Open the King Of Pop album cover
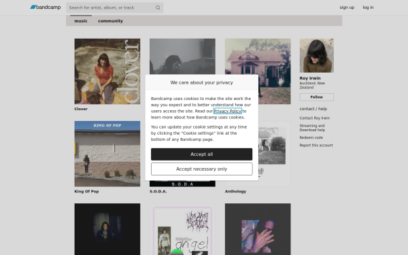This screenshot has width=408, height=255. coord(107,154)
